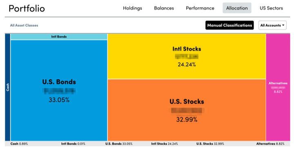Image resolution: width=294 pixels, height=149 pixels.
Task: Select the U.S. Bonds treemap block
Action: click(x=59, y=90)
